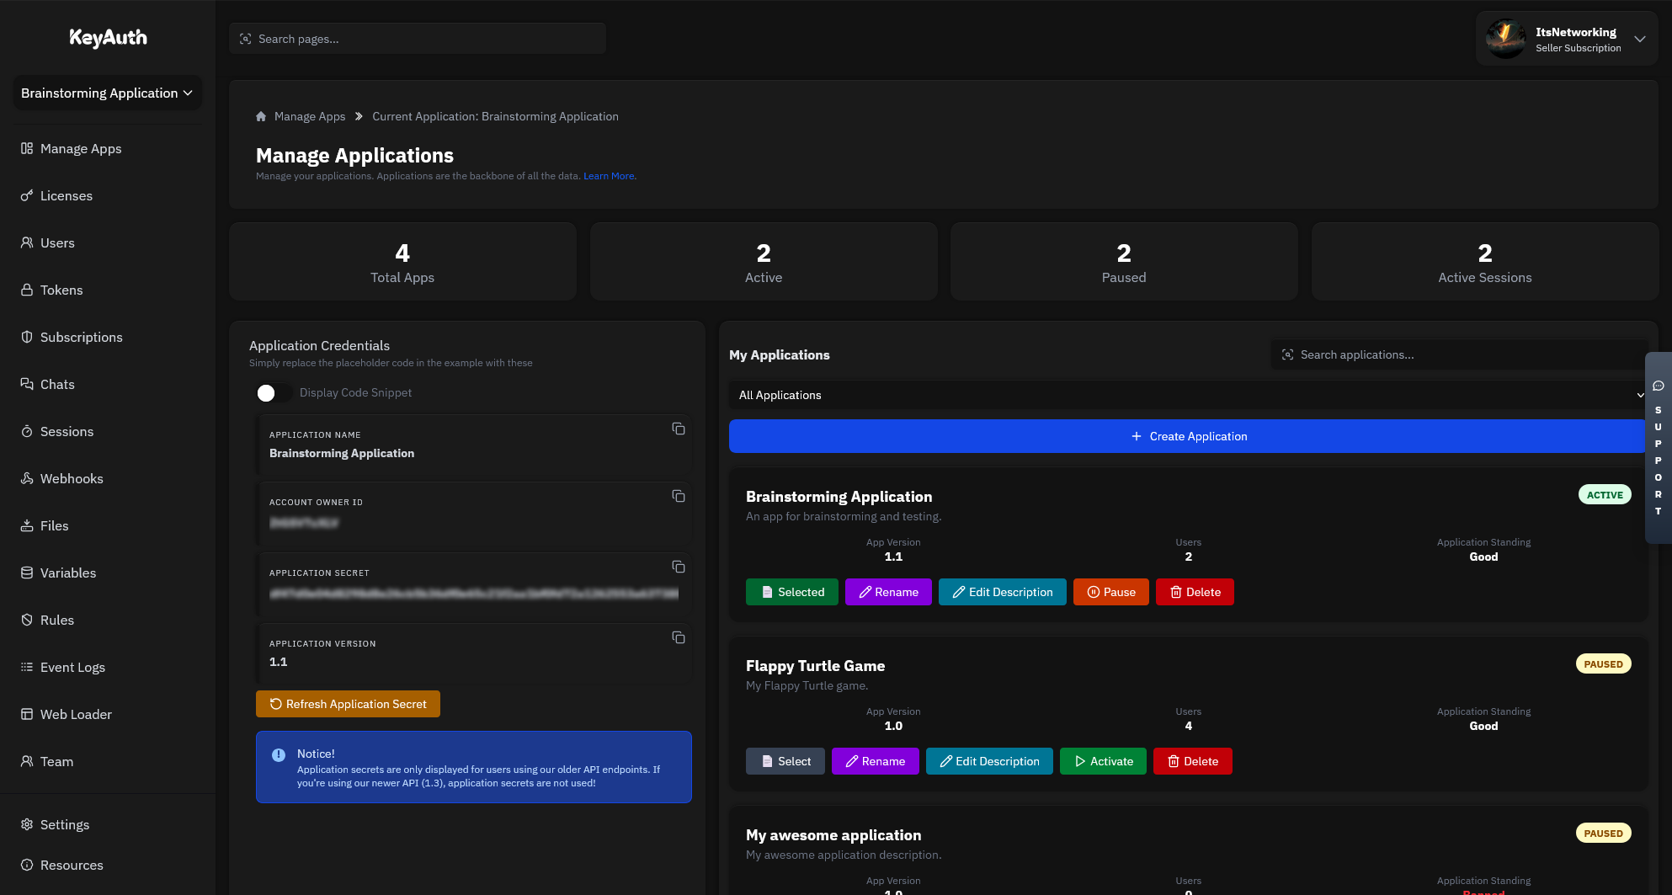1672x895 pixels.
Task: Open the ItsNetworking account menu
Action: 1566,39
